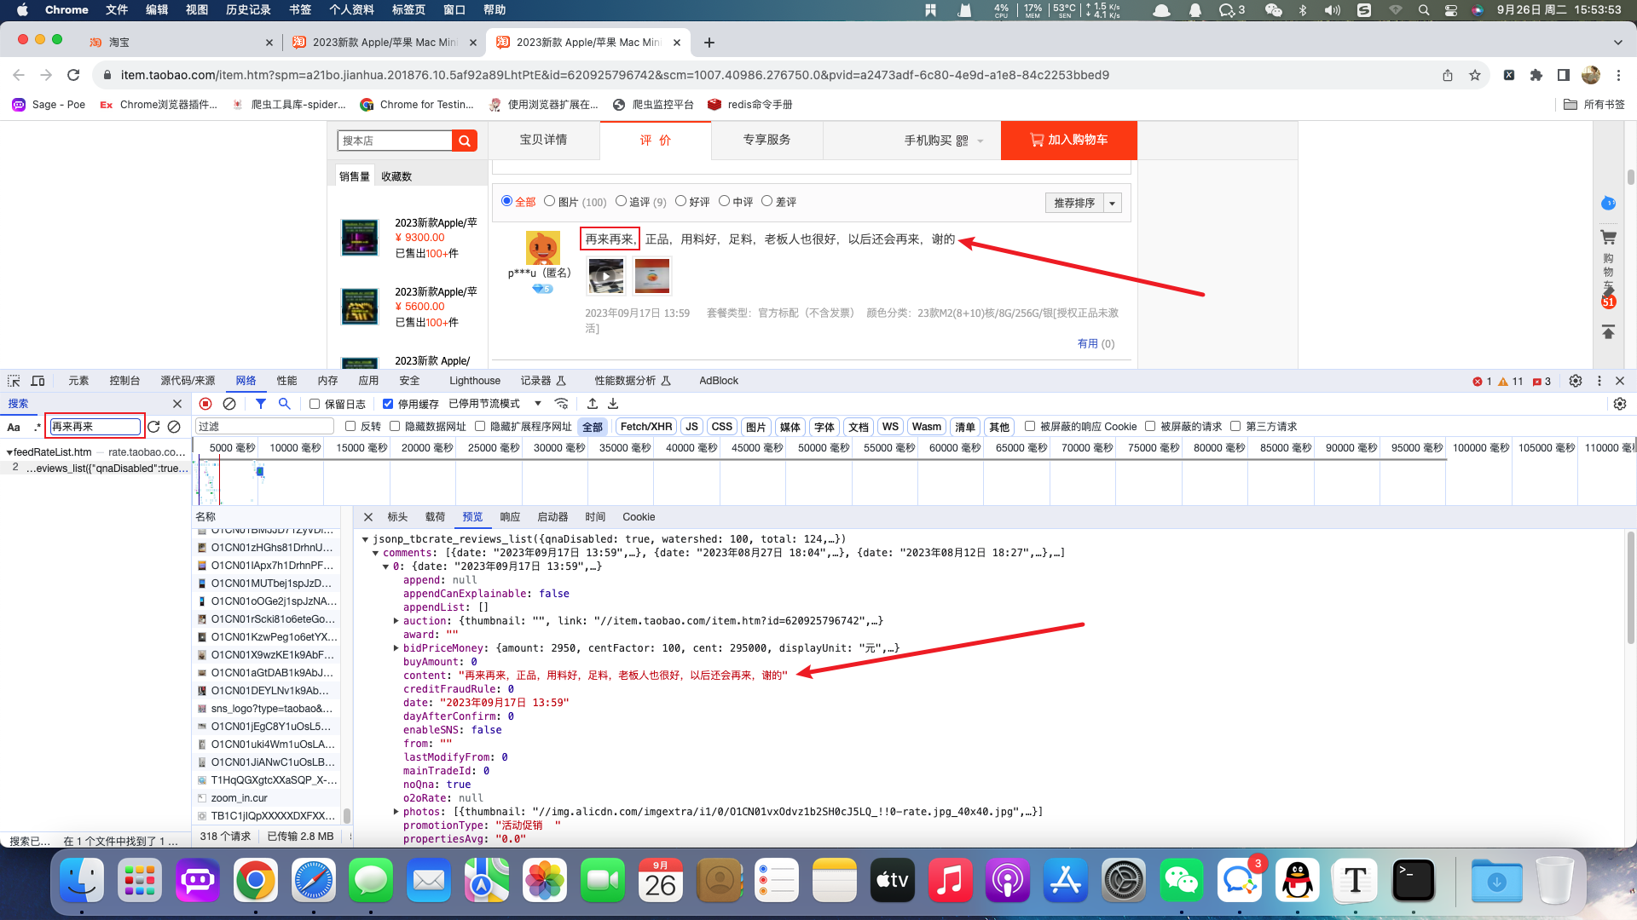This screenshot has height=920, width=1637.
Task: Enable the 保留日志 checkbox
Action: (x=315, y=404)
